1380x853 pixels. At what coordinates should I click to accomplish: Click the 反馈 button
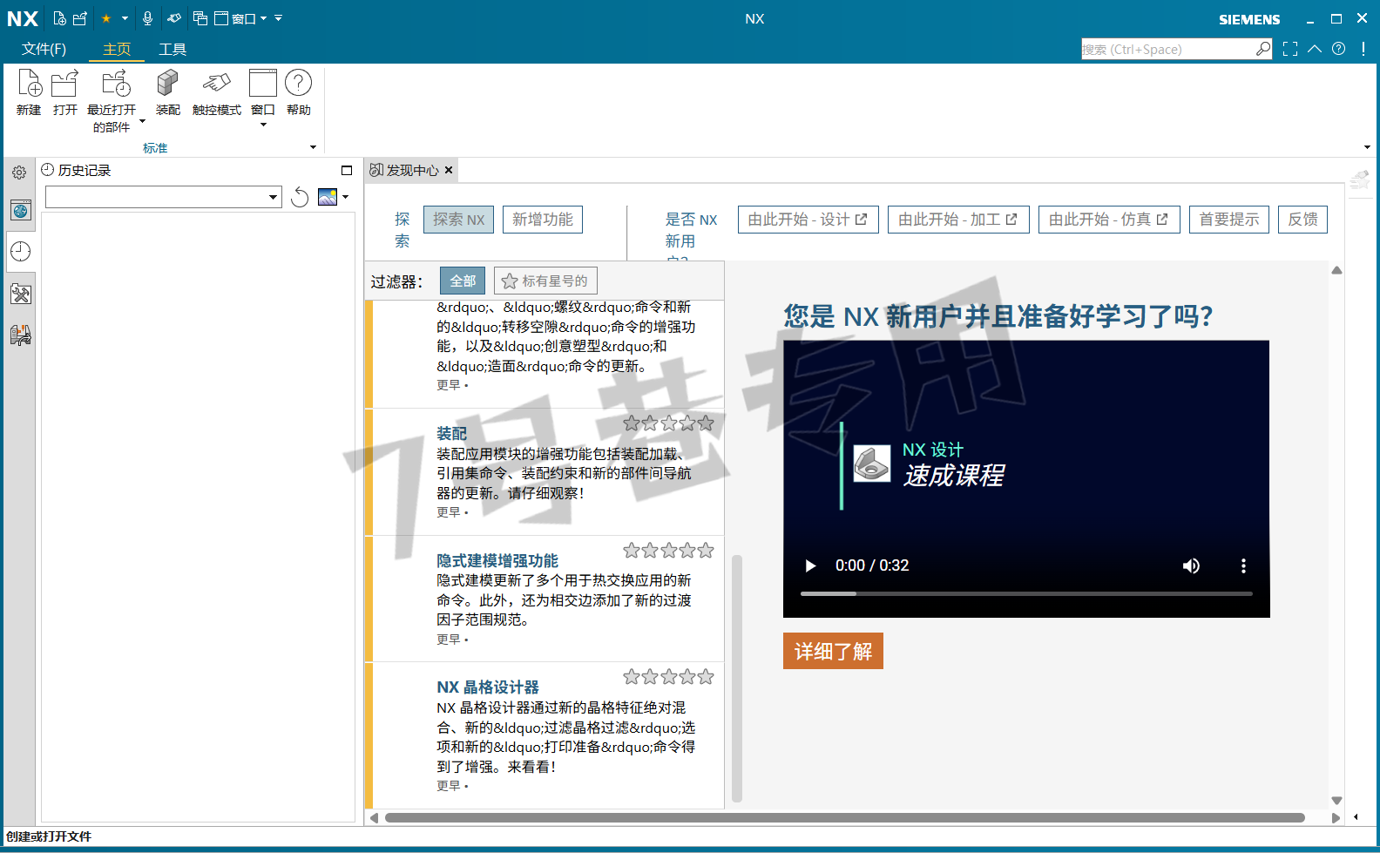[x=1303, y=220]
